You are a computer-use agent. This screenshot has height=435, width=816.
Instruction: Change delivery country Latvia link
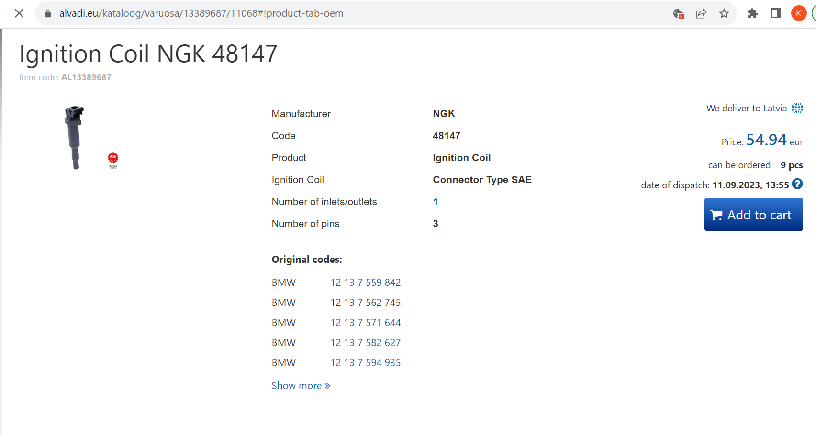(x=775, y=108)
